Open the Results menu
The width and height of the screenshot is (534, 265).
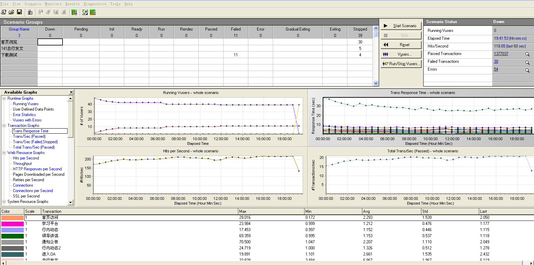(x=72, y=4)
